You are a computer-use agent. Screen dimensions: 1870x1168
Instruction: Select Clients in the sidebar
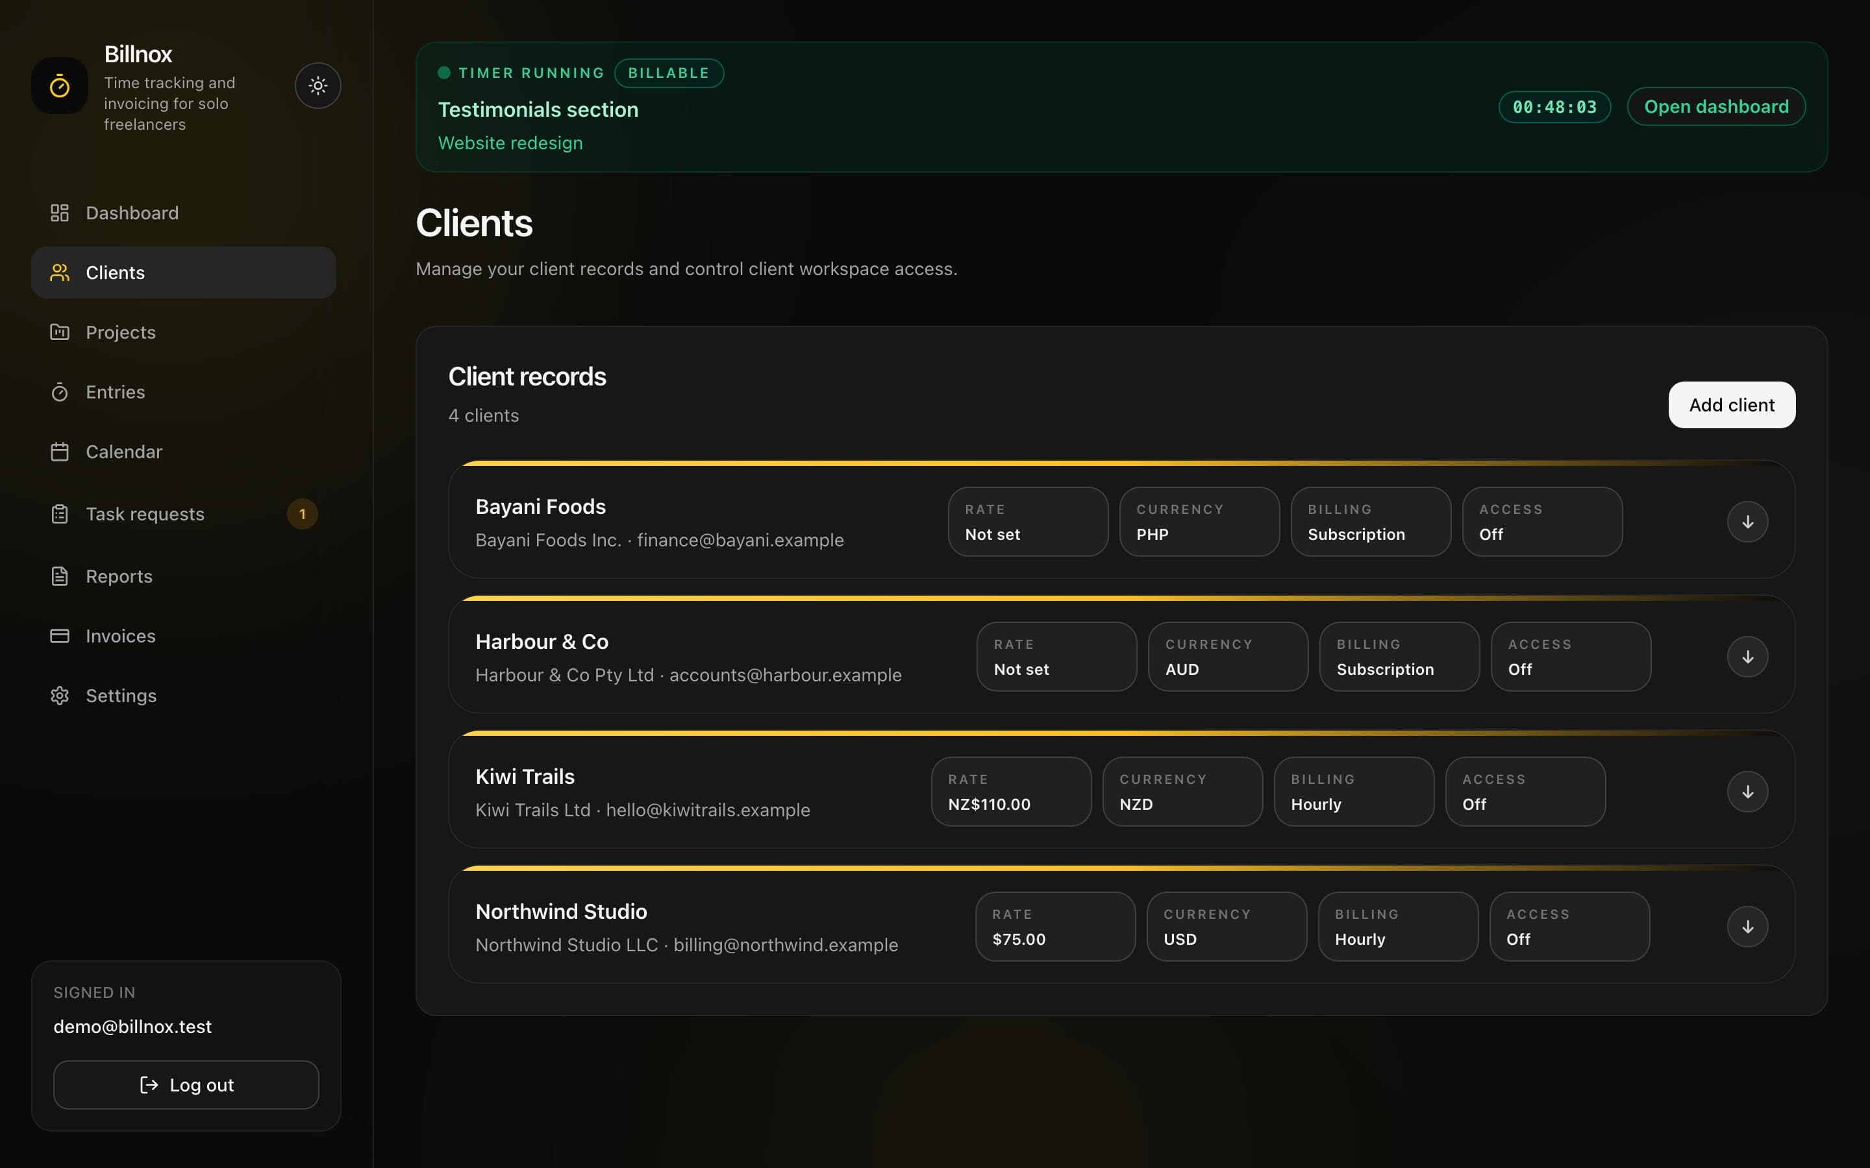coord(183,273)
